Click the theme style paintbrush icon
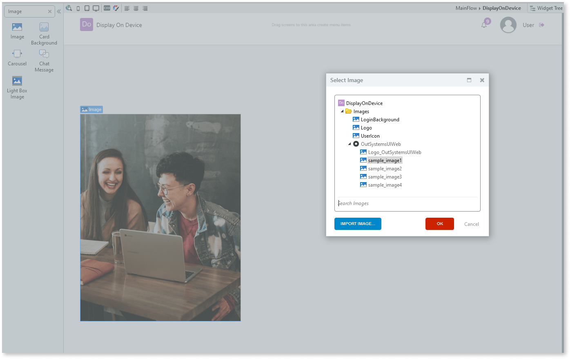 click(x=116, y=8)
